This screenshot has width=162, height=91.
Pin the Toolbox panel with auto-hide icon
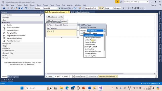tap(40, 12)
